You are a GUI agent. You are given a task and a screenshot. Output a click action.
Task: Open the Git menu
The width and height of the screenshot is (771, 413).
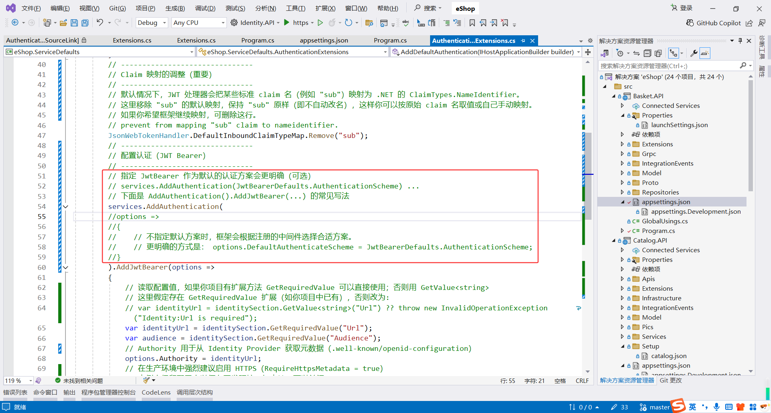[x=117, y=8]
